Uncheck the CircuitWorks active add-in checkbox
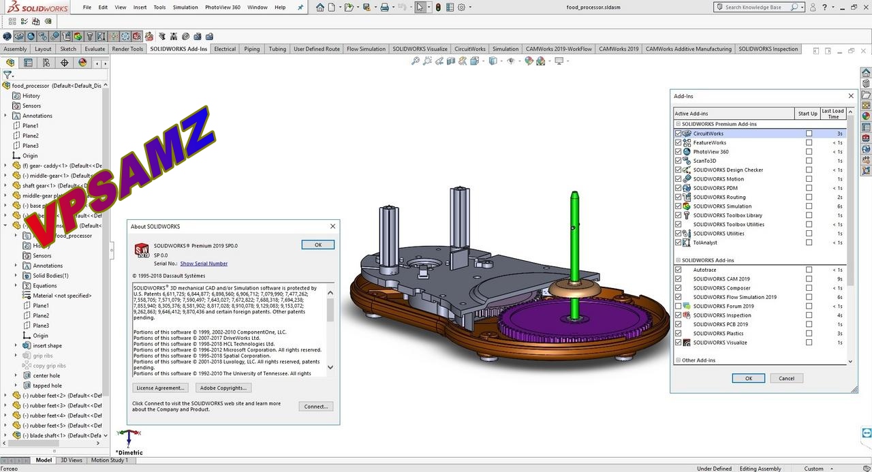The image size is (872, 472). click(x=678, y=133)
